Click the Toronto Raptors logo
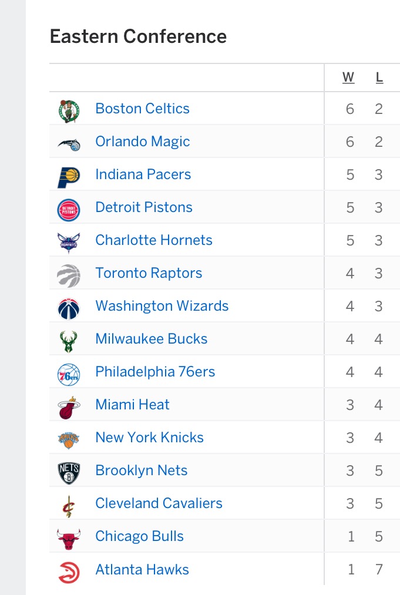Viewport: 400px width, 595px height. (x=69, y=275)
